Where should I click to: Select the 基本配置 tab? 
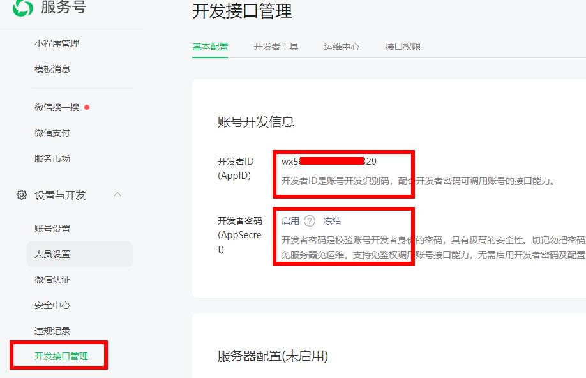209,46
